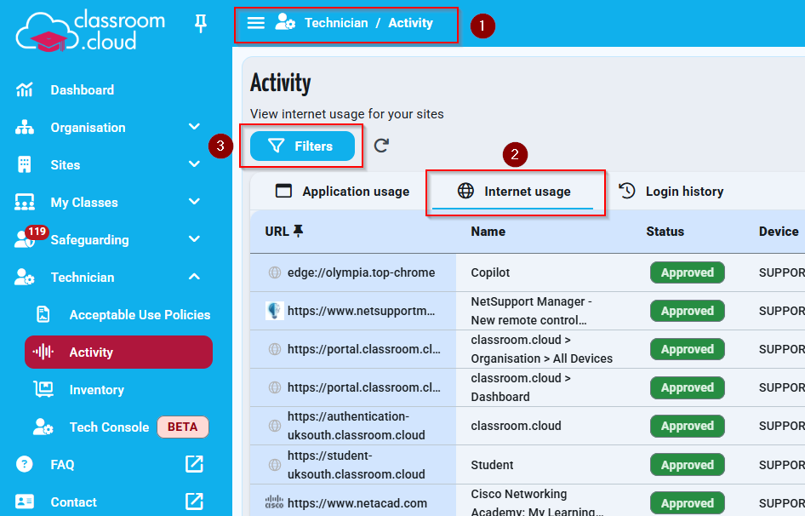The height and width of the screenshot is (516, 805).
Task: Pin the sidebar with the pushpin icon
Action: point(201,23)
